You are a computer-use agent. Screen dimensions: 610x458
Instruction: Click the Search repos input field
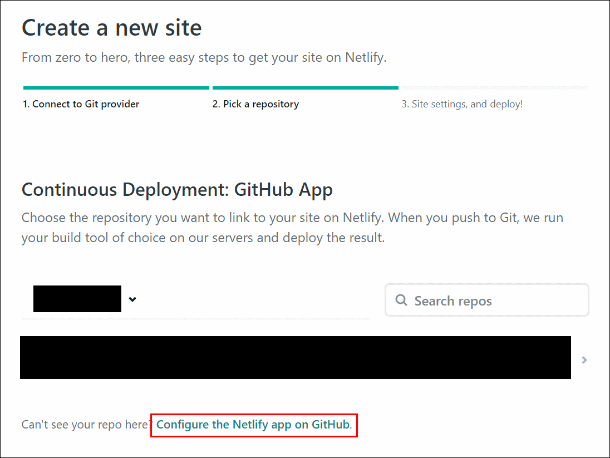click(486, 300)
